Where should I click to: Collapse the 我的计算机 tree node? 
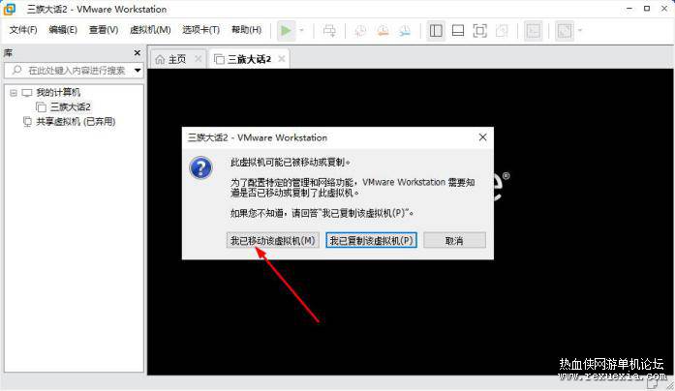point(14,93)
